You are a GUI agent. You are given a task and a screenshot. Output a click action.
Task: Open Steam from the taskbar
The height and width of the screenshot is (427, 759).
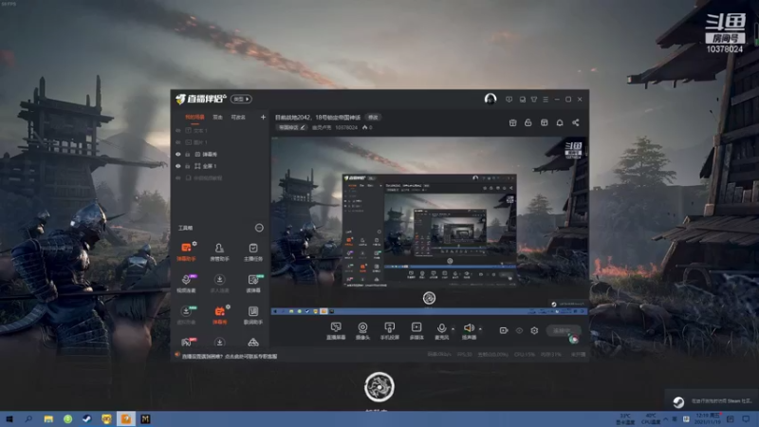87,418
